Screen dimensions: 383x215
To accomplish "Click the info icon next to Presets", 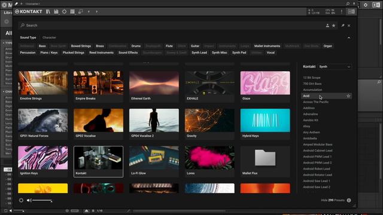I will [349, 200].
